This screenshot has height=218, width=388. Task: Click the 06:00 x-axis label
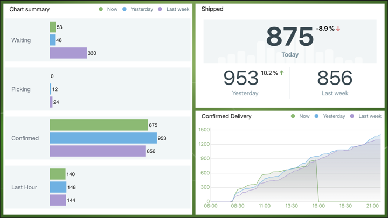pyautogui.click(x=211, y=206)
